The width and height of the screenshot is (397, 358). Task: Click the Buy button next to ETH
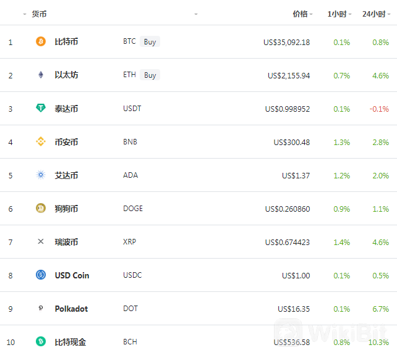150,75
